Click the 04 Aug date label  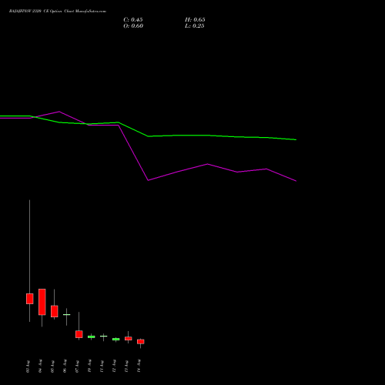point(40,367)
